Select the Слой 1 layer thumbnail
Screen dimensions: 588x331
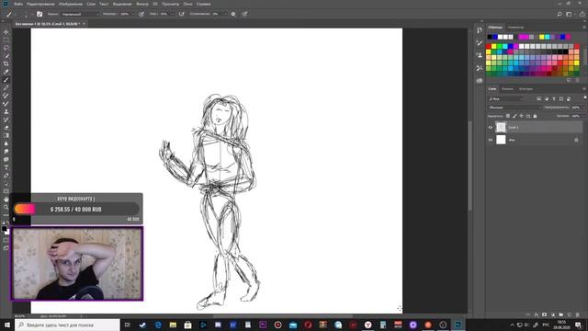coord(501,128)
